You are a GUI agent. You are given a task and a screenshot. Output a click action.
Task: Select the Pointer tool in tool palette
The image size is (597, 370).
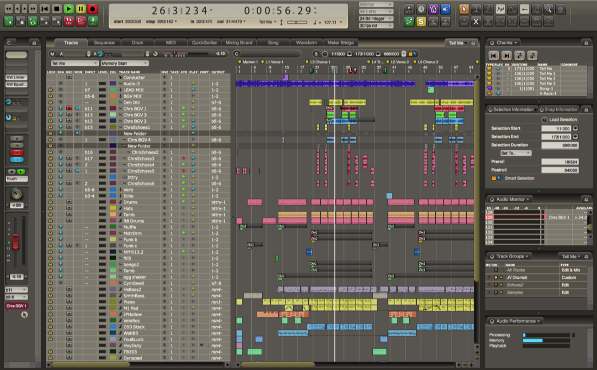point(463,9)
